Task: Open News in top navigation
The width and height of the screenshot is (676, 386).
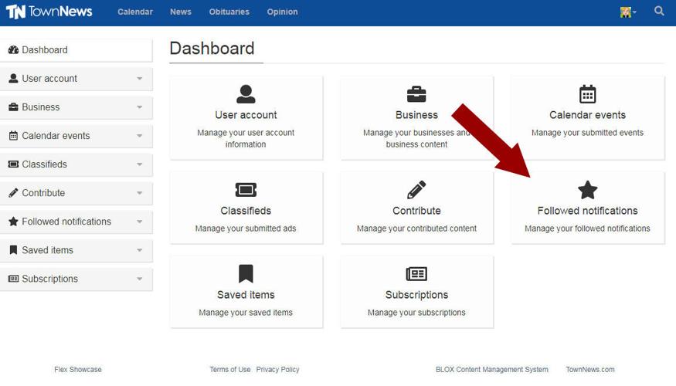Action: coord(181,12)
